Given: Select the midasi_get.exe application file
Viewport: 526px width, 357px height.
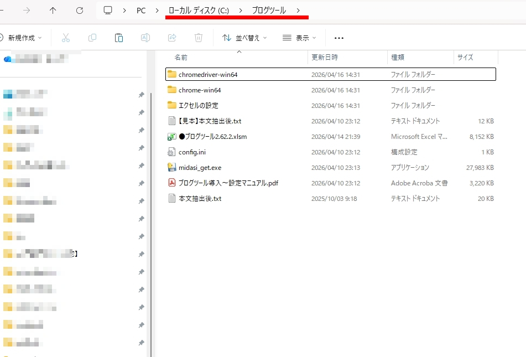Looking at the screenshot, I should pyautogui.click(x=200, y=167).
